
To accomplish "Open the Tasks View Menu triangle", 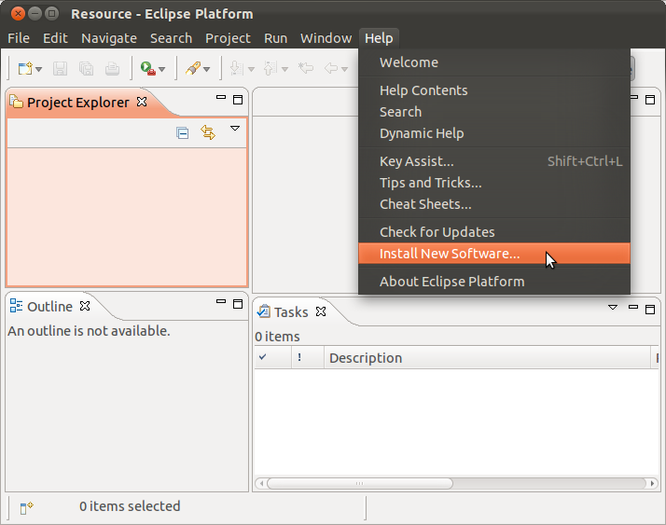I will [x=613, y=307].
